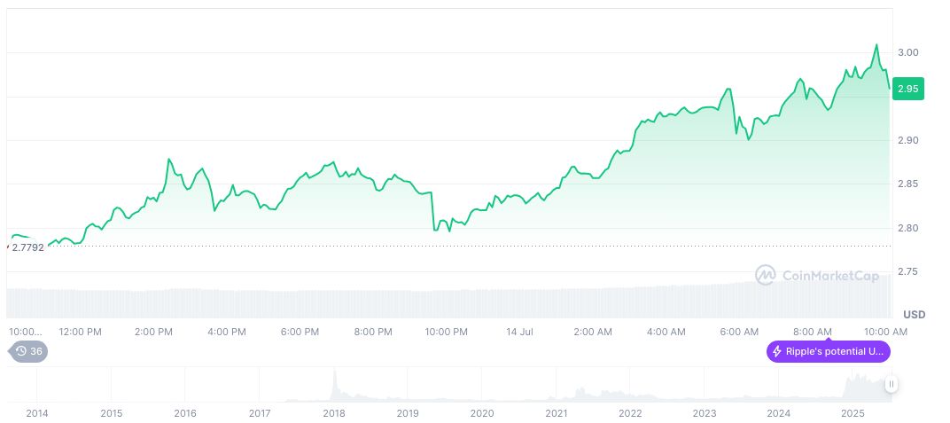
Task: Click the 2023 year label
Action: (x=704, y=413)
